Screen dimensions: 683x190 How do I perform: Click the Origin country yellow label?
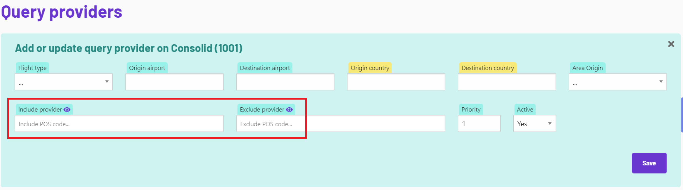(370, 68)
